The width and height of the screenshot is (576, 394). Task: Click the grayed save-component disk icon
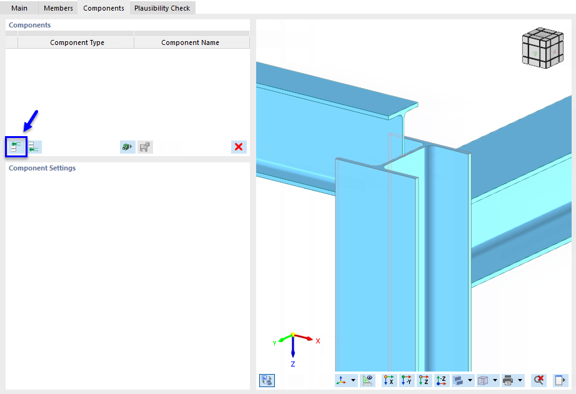[x=145, y=147]
